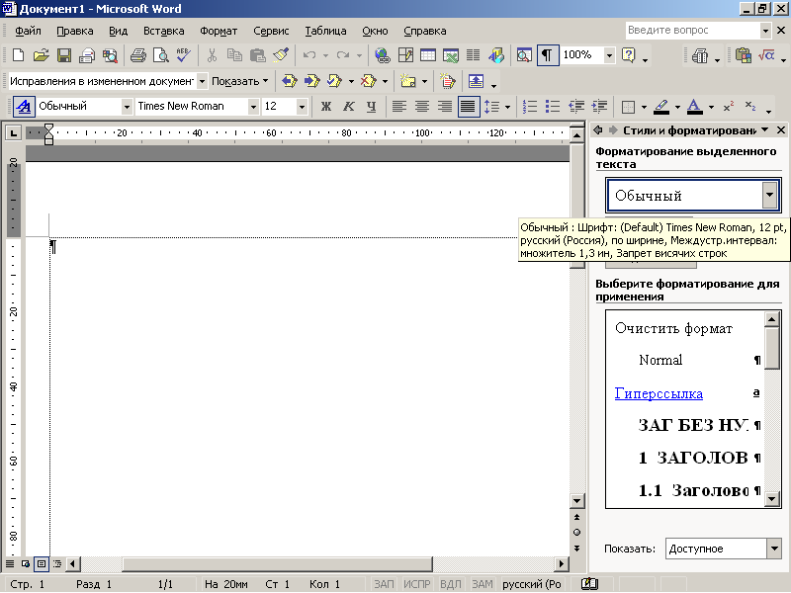Go to the next change in reviewing toolbar
The image size is (791, 593).
pos(311,81)
